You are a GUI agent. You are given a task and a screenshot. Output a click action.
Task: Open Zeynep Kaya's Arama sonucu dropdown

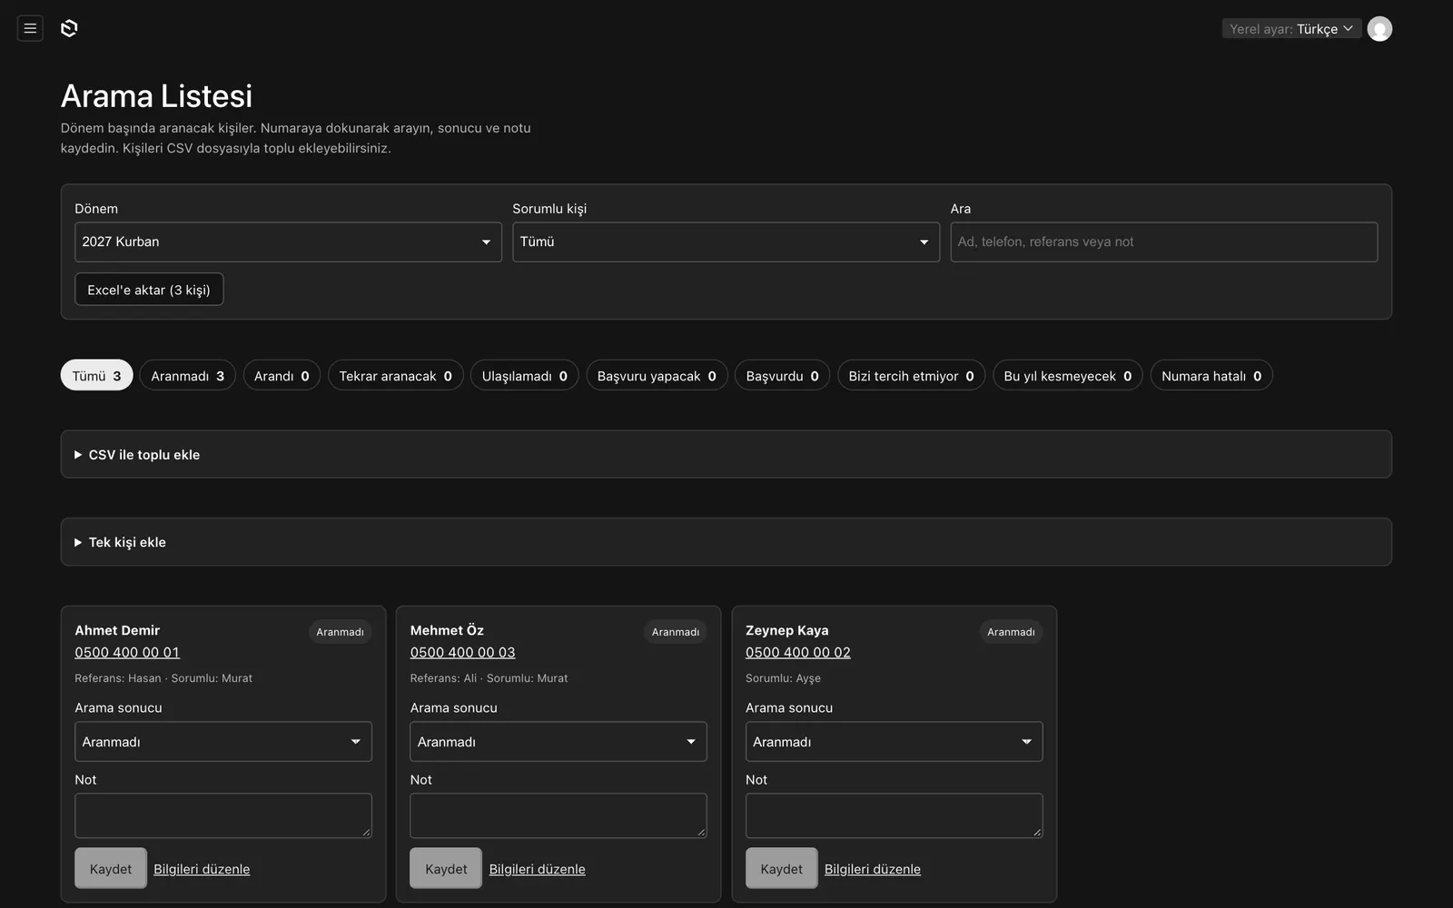pos(894,742)
